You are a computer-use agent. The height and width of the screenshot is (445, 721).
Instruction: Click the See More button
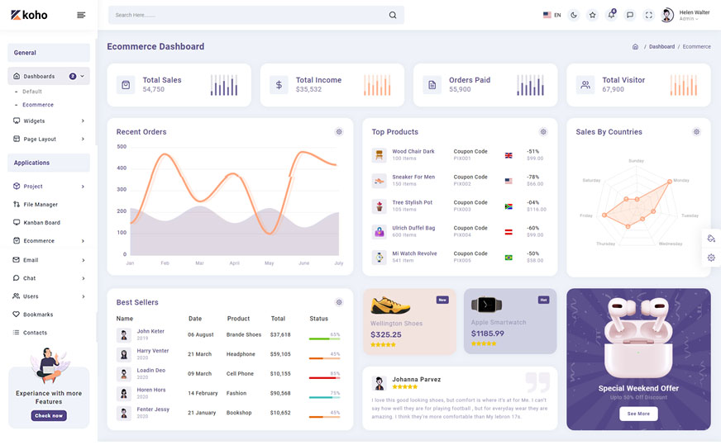point(638,414)
